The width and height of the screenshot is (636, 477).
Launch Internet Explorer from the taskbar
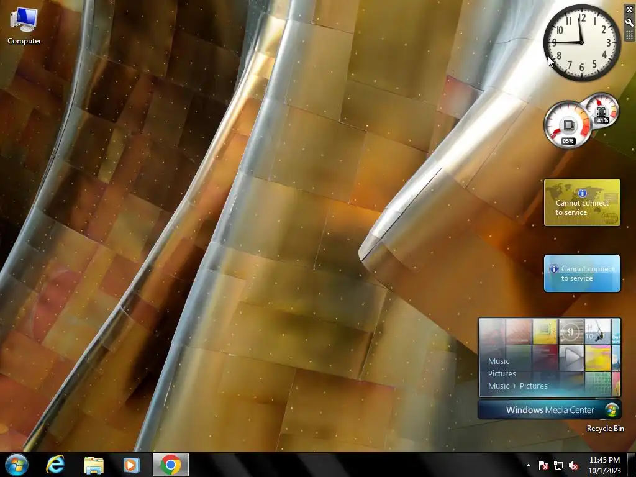pyautogui.click(x=55, y=465)
